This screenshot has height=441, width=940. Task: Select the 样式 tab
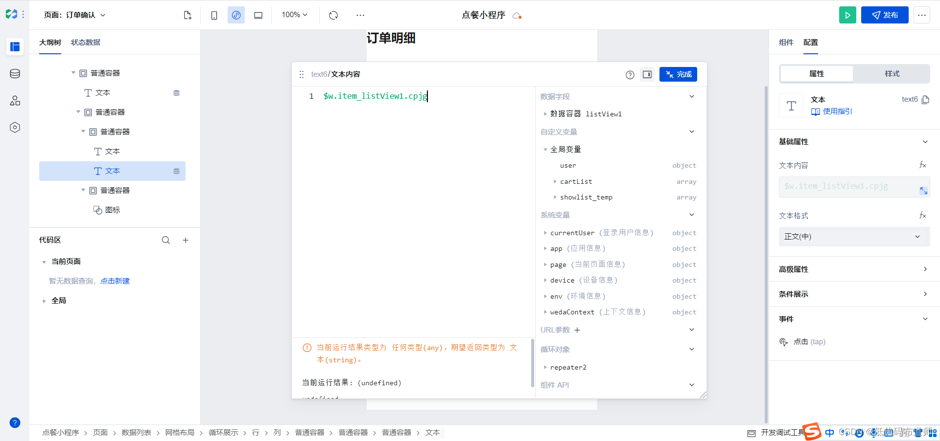[x=892, y=74]
